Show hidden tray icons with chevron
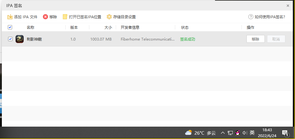The width and height of the screenshot is (295, 139). tap(223, 133)
